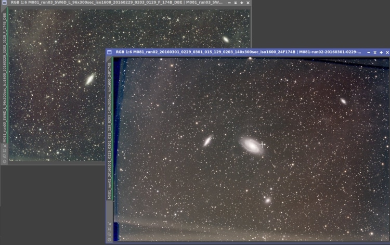This screenshot has width=390, height=245.
Task: Activate the M081_run03 window title bar
Action: pyautogui.click(x=117, y=3)
